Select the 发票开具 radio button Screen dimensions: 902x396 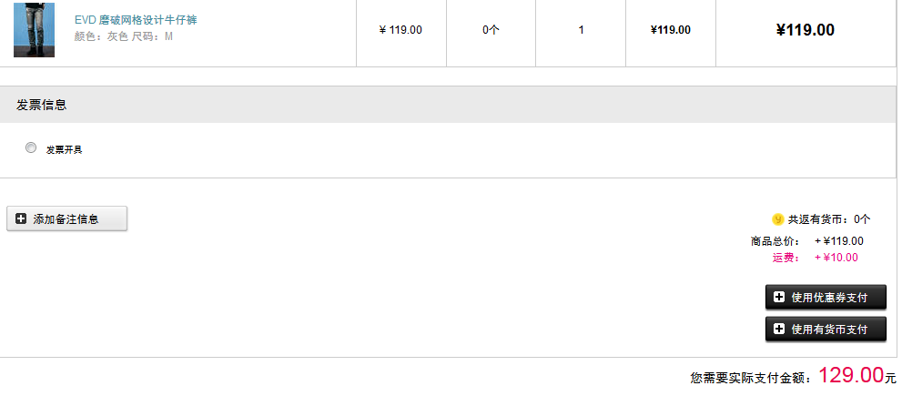click(31, 147)
